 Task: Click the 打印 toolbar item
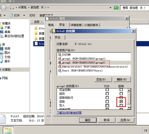tap(32, 15)
